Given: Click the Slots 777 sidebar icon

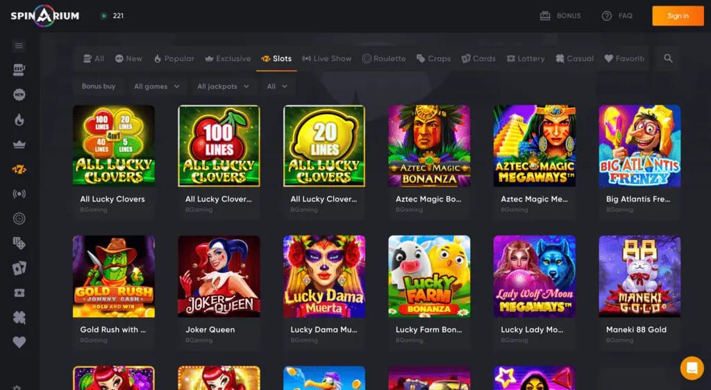Looking at the screenshot, I should coord(19,169).
